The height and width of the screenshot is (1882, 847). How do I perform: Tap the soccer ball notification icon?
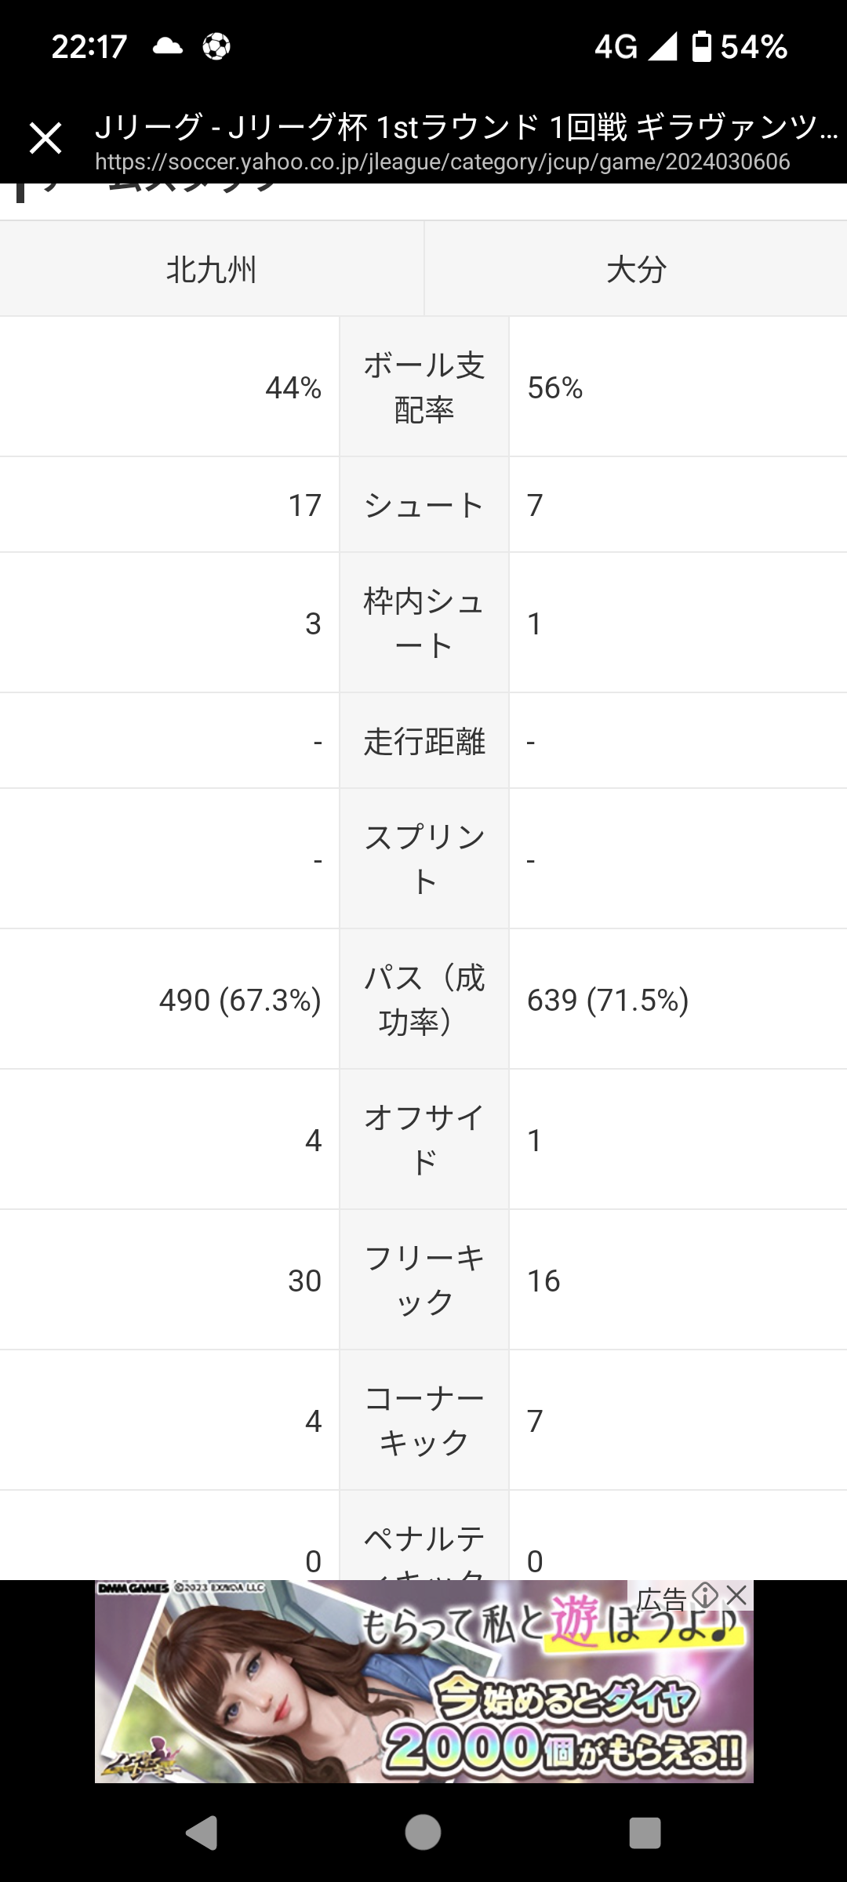tap(216, 46)
